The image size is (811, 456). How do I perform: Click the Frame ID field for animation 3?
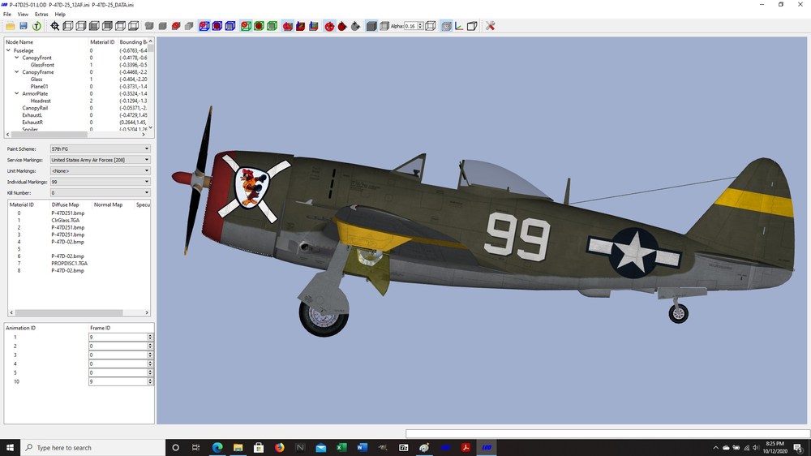pyautogui.click(x=118, y=355)
